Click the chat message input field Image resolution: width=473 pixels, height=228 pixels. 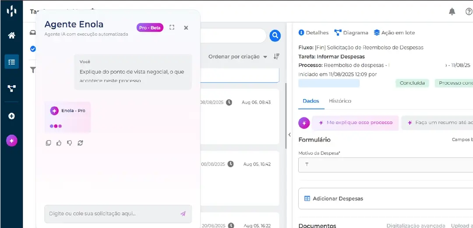[x=112, y=214]
